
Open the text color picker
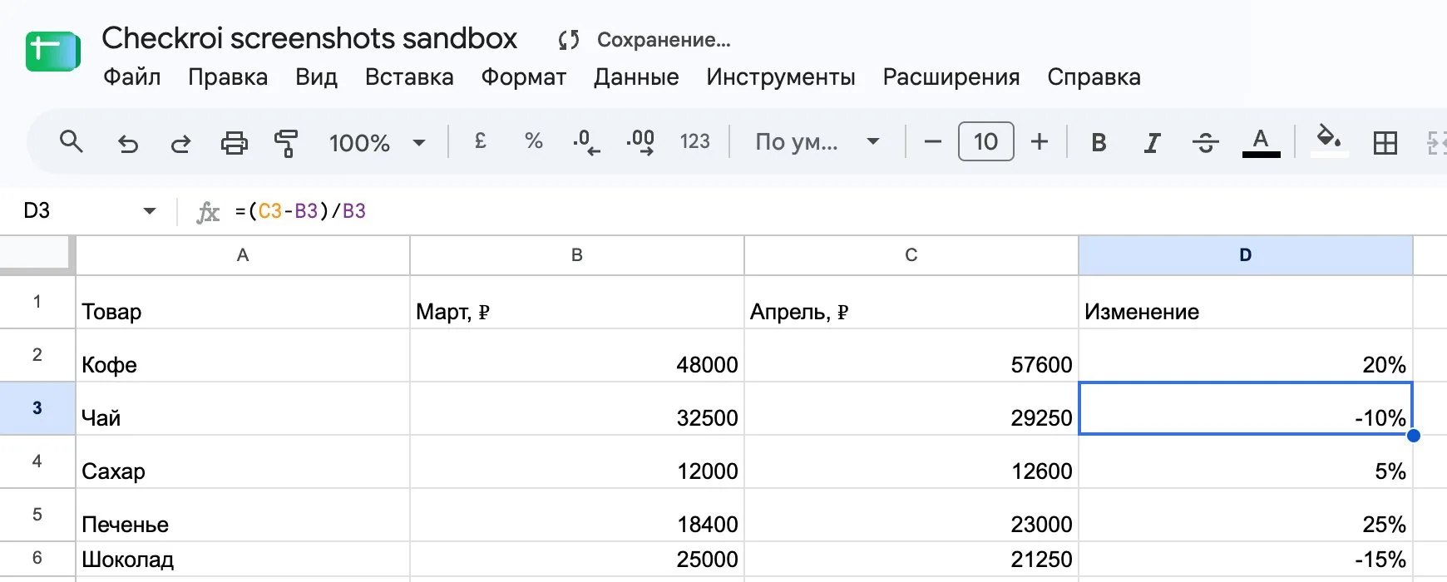(1261, 142)
